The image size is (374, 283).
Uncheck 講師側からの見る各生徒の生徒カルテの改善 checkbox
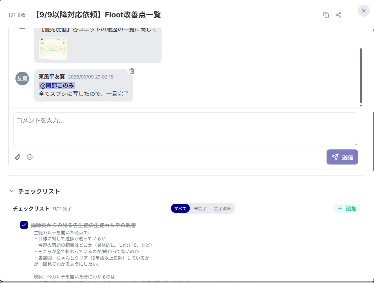[24, 225]
